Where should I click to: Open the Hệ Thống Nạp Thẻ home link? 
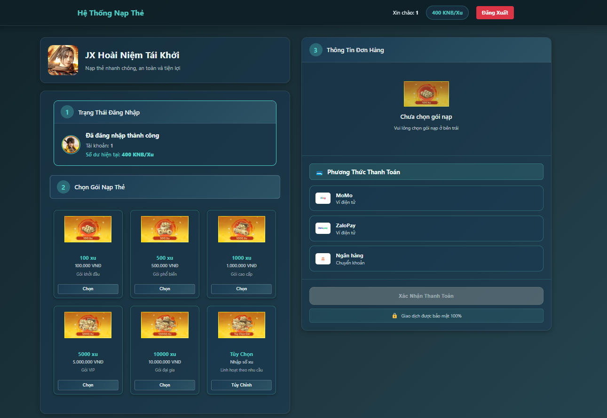coord(110,13)
